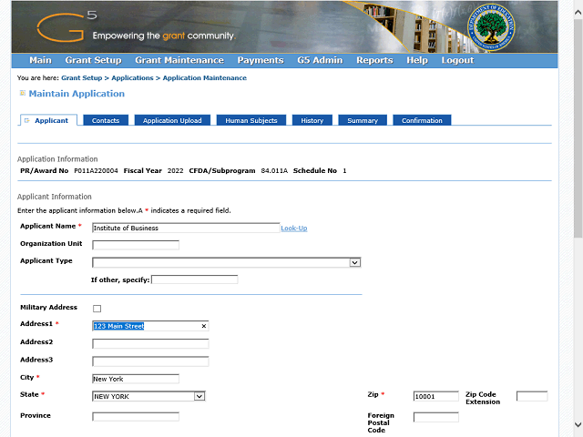Click the PR/Award No value P011A220004
This screenshot has width=583, height=437.
tap(96, 171)
